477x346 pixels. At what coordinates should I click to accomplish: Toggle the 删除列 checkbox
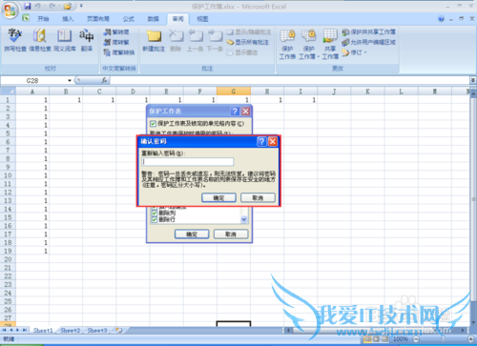click(x=155, y=213)
